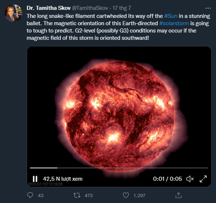Click the 0:01 / 0:05 time display
This screenshot has height=203, width=216.
coord(167,179)
